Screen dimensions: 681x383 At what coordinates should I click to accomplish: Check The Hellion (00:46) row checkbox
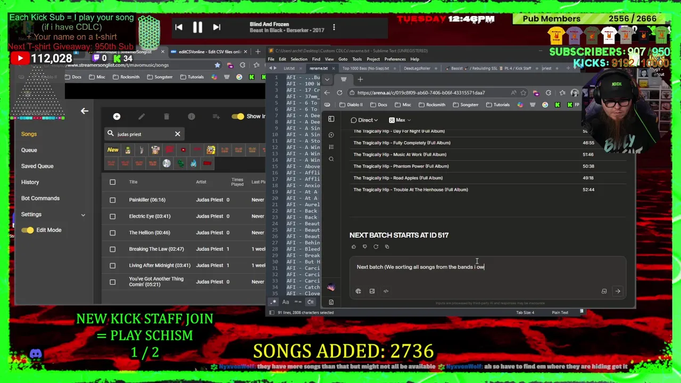[x=112, y=232]
